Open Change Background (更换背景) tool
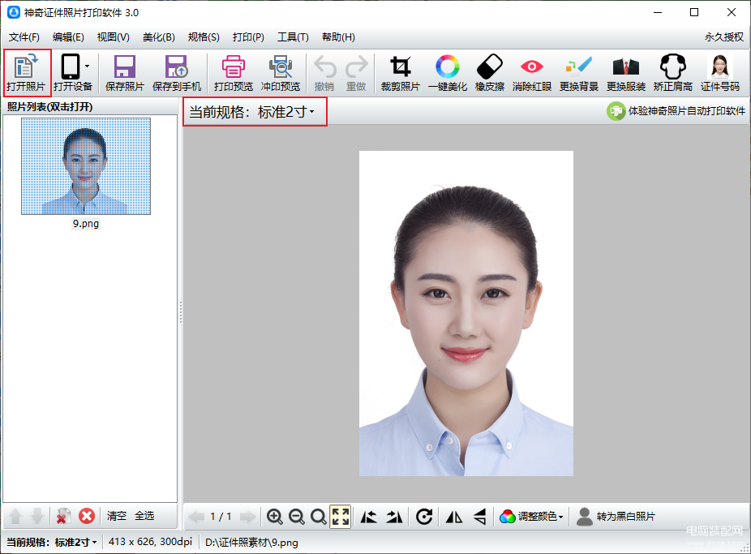751x554 pixels. point(578,73)
